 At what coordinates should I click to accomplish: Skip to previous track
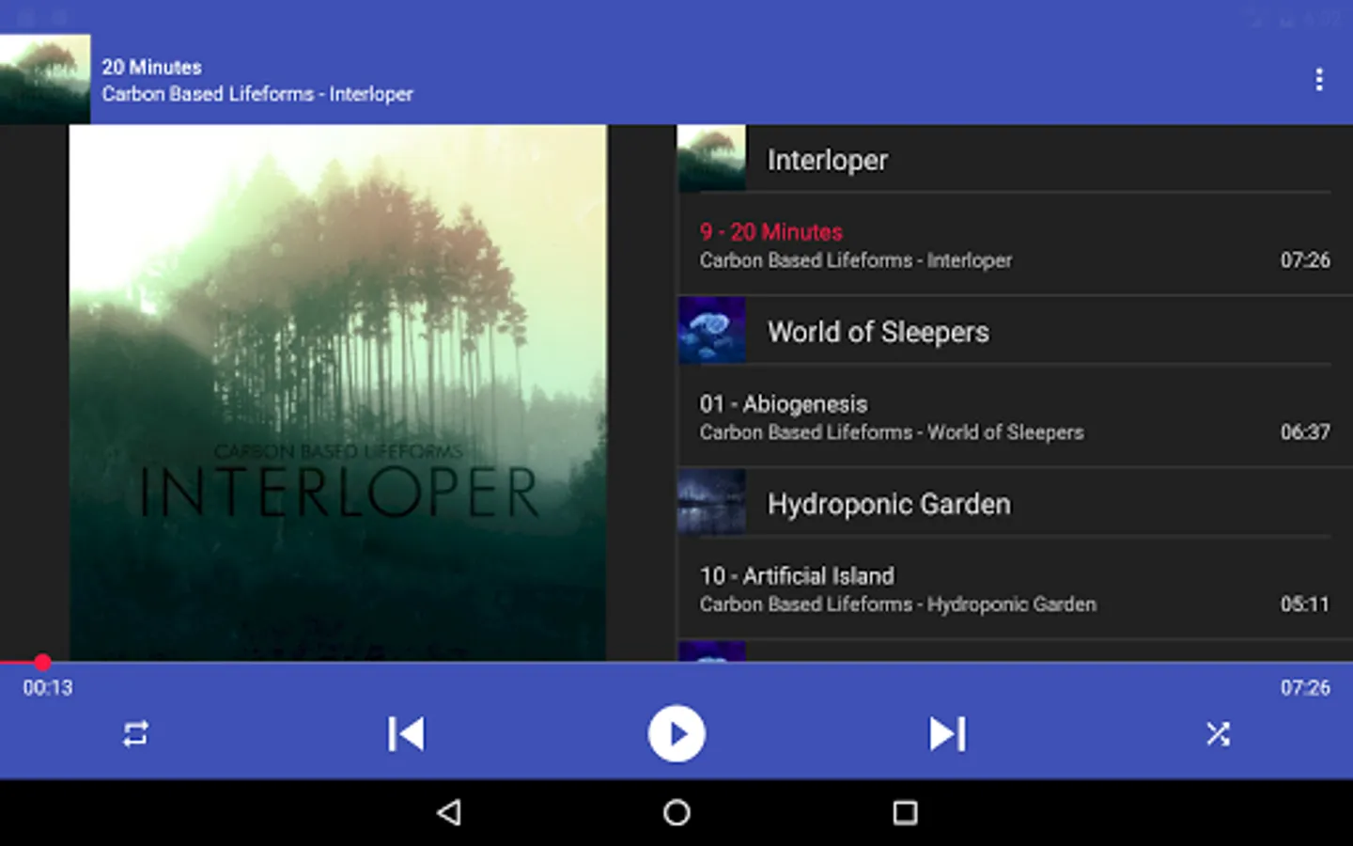pos(406,734)
